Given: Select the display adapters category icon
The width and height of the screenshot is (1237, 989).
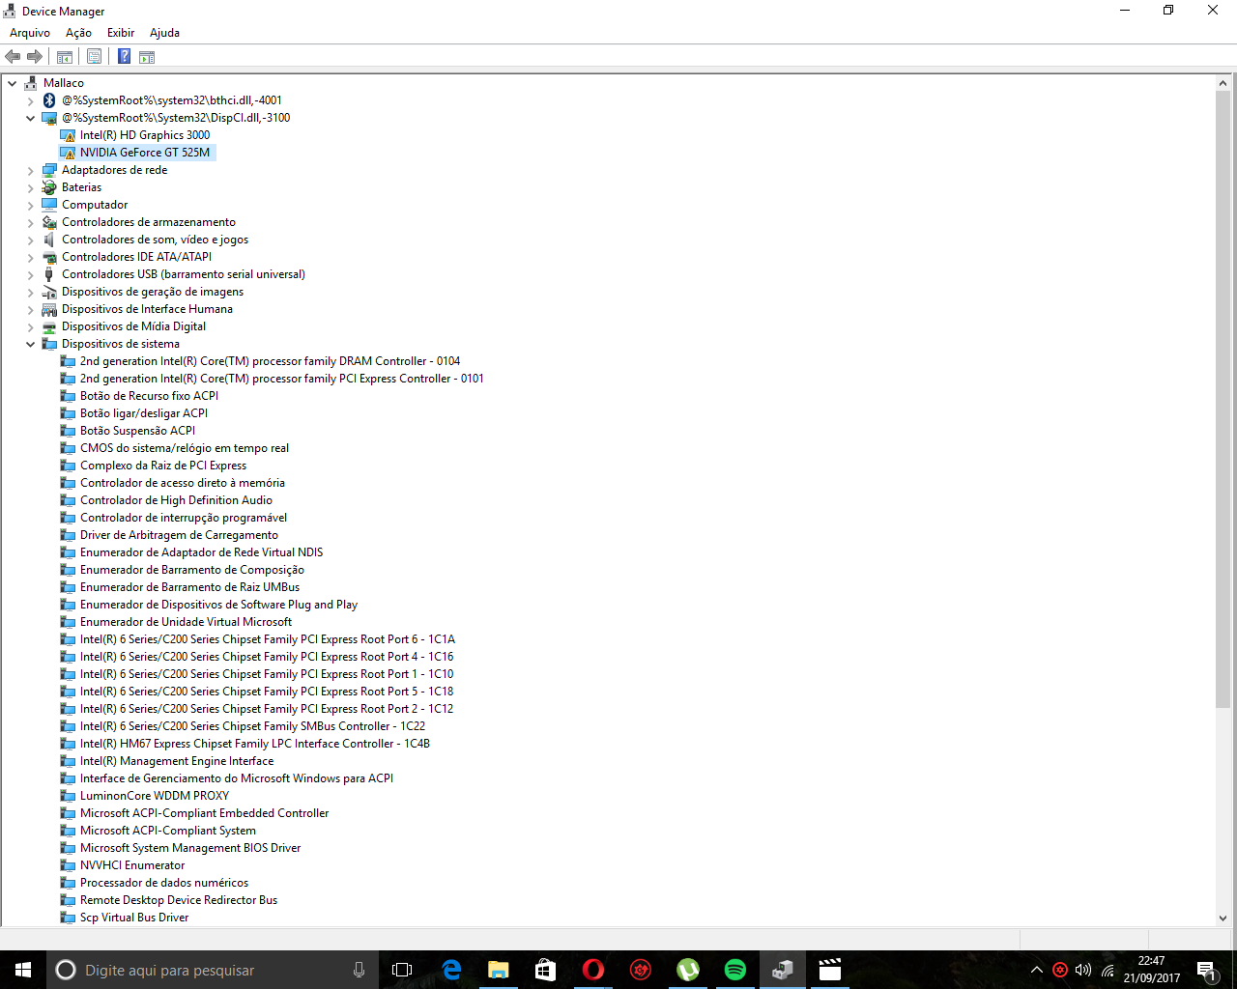Looking at the screenshot, I should (x=49, y=118).
